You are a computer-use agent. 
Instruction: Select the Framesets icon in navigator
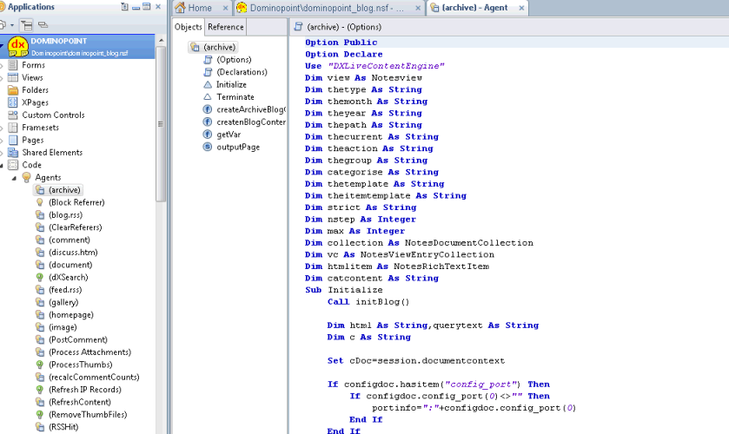(x=13, y=128)
